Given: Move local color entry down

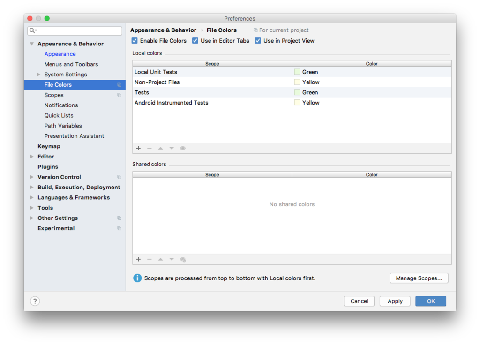Looking at the screenshot, I should (x=172, y=148).
